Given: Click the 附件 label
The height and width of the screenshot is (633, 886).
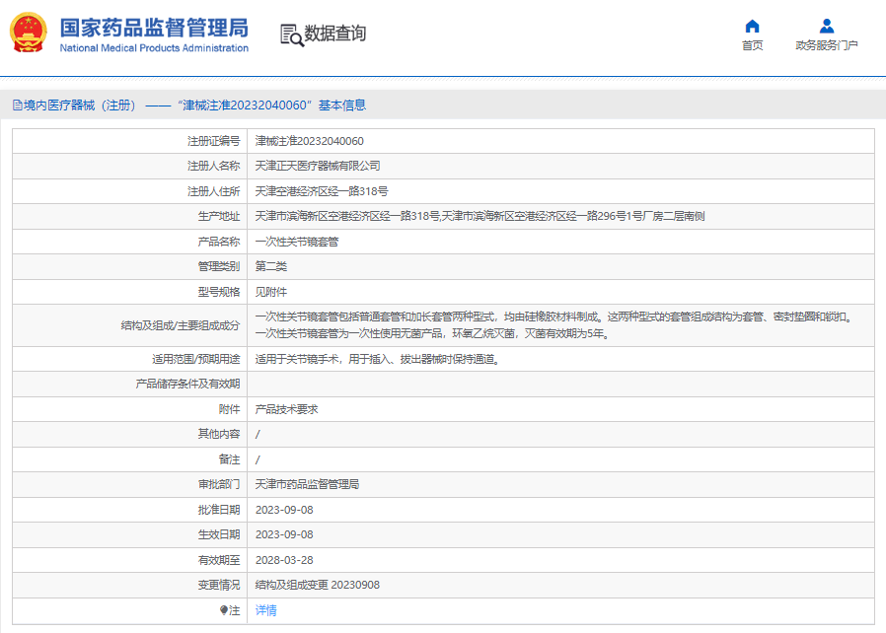Looking at the screenshot, I should pyautogui.click(x=230, y=409).
